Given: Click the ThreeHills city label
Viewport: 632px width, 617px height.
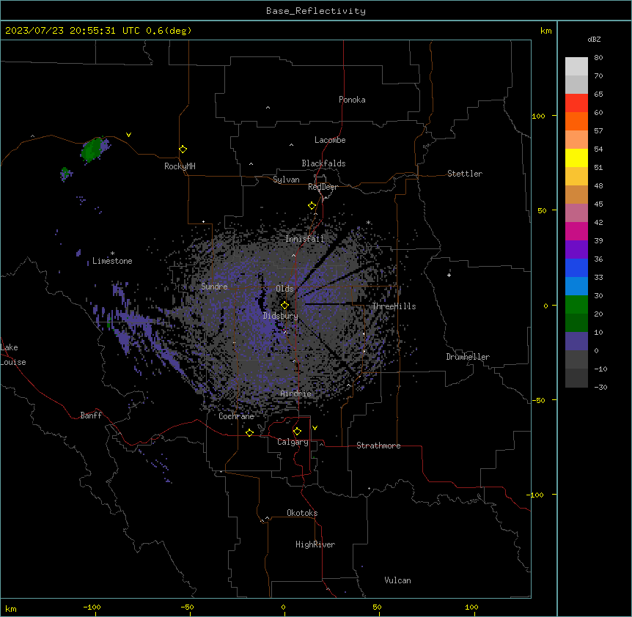Looking at the screenshot, I should click(x=394, y=306).
